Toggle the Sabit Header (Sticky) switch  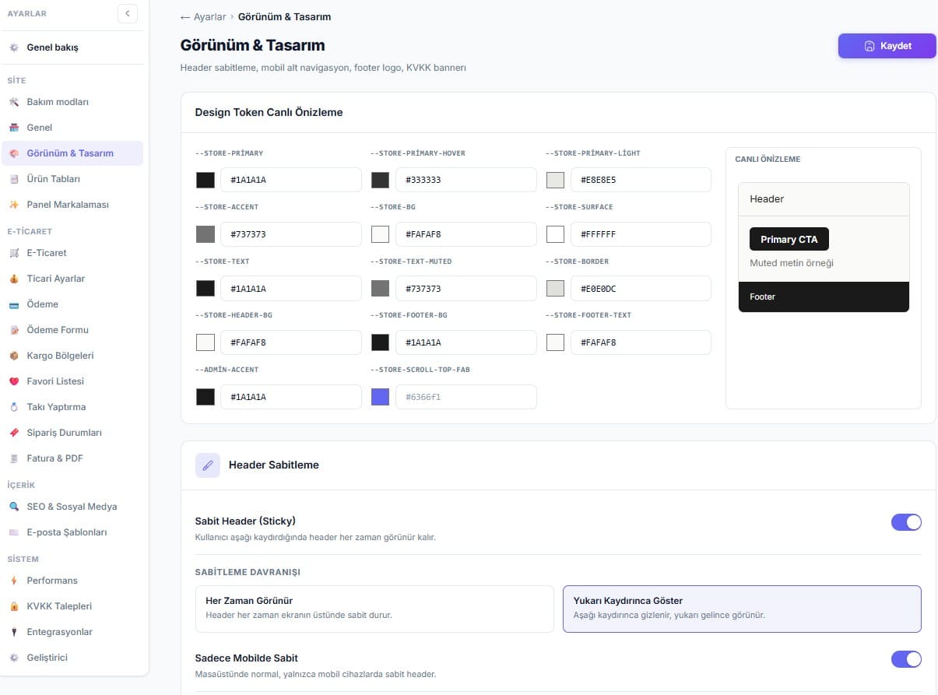[x=906, y=522]
